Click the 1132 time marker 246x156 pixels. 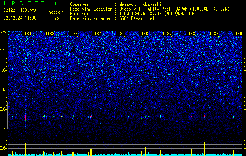coord(50,33)
